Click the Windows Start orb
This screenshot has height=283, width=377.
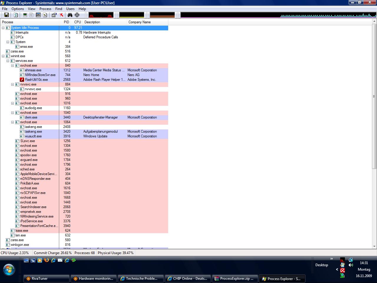click(9, 269)
